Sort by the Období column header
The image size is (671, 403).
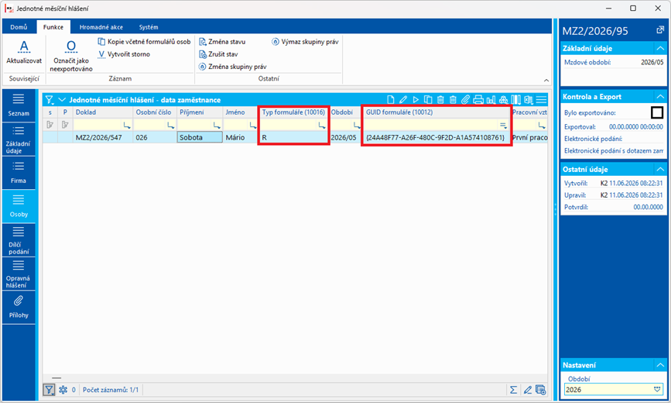coord(345,112)
